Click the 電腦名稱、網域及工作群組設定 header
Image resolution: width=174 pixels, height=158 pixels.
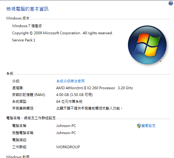31,118
